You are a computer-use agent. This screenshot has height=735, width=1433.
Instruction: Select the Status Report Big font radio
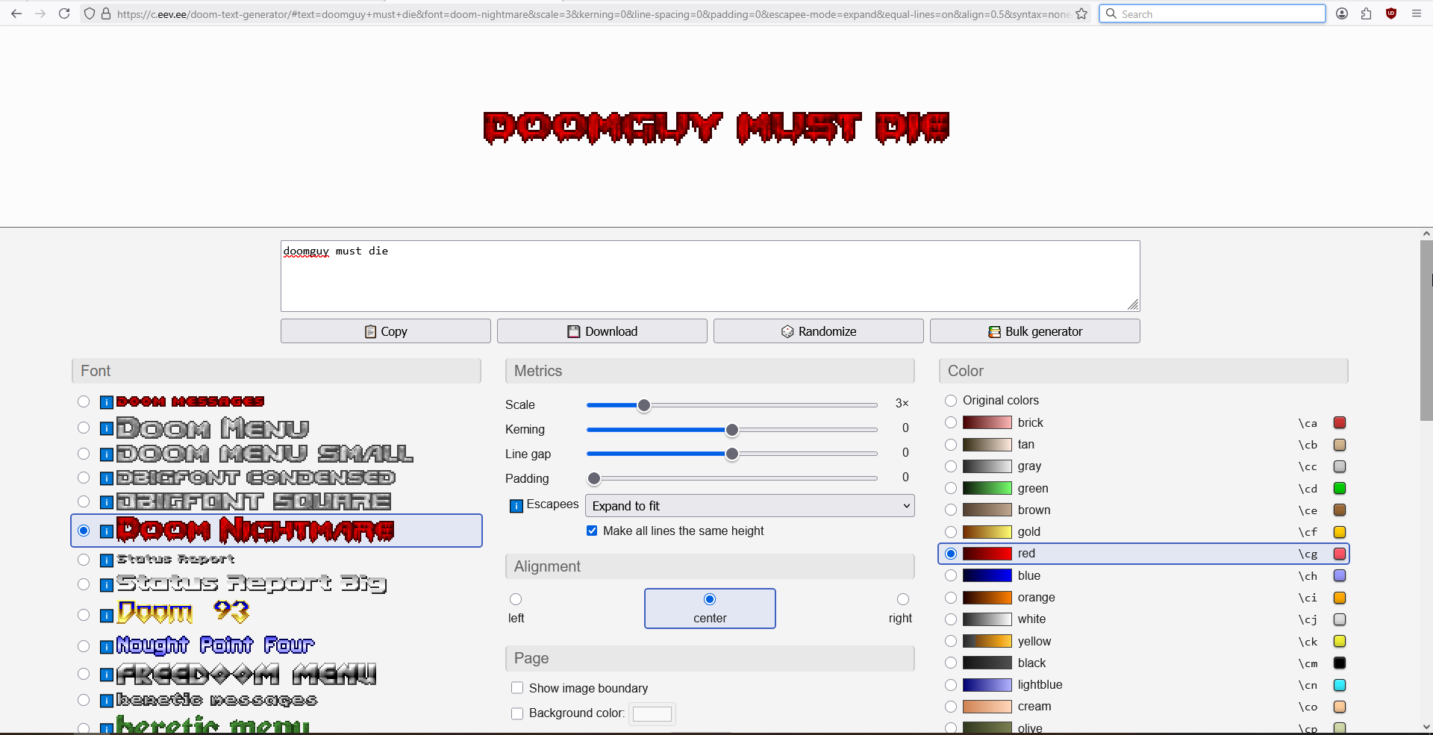coord(84,584)
